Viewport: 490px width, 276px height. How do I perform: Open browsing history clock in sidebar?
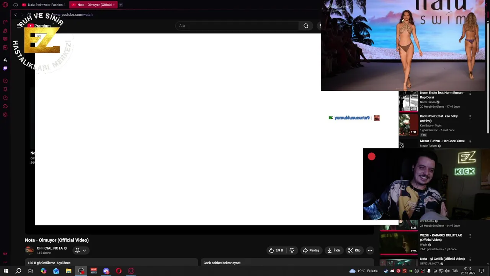click(5, 98)
